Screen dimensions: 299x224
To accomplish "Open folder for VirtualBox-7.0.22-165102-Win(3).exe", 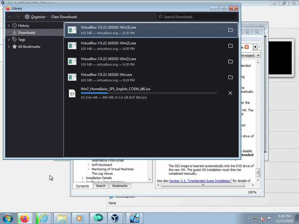I will (x=230, y=30).
